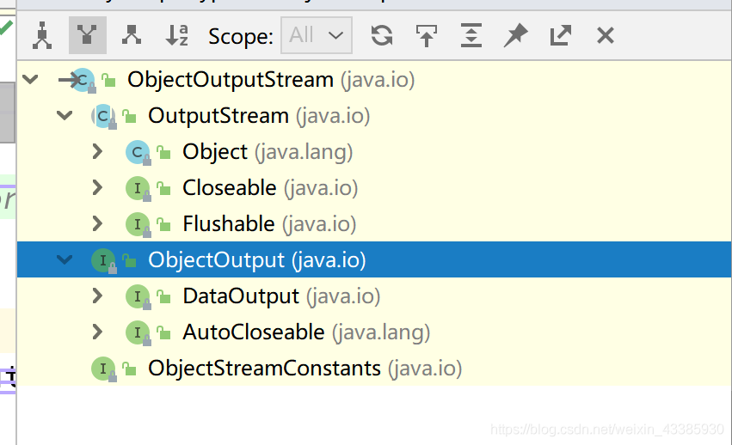Collapse the OutputStream node
The height and width of the screenshot is (445, 732).
65,116
